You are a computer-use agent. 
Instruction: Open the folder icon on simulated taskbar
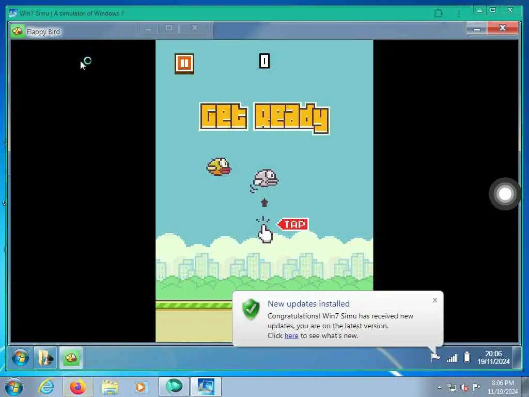(x=45, y=358)
